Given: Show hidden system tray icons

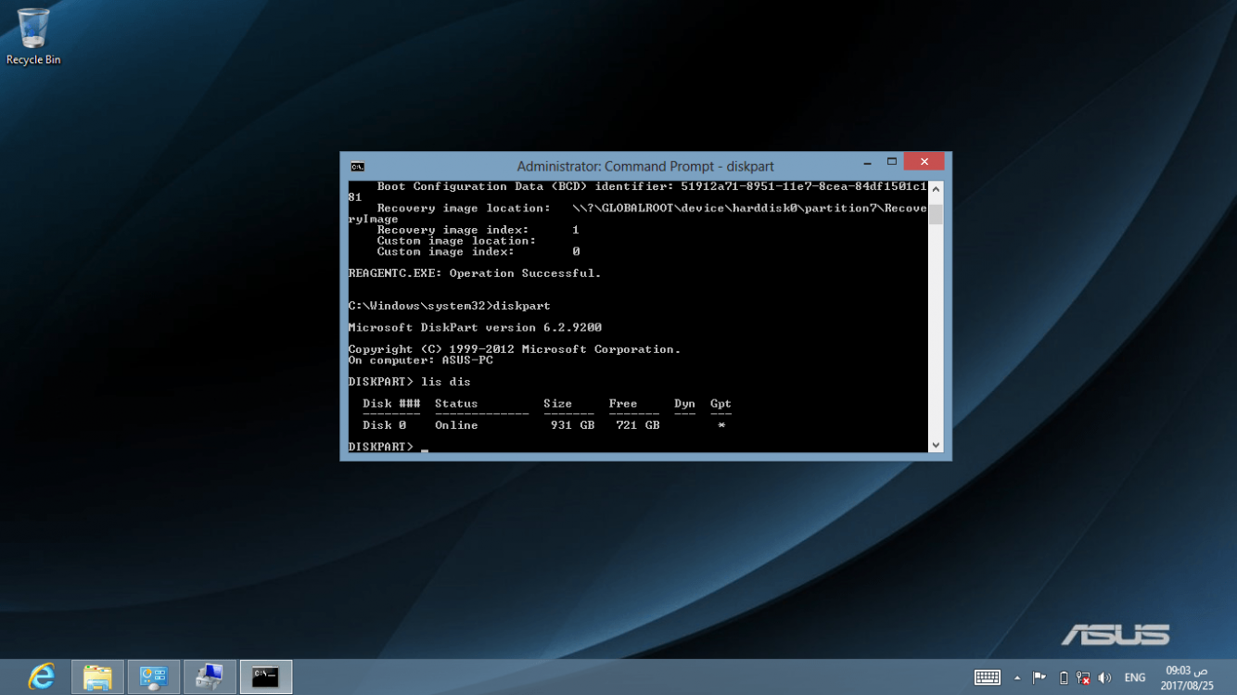Looking at the screenshot, I should click(x=1017, y=678).
